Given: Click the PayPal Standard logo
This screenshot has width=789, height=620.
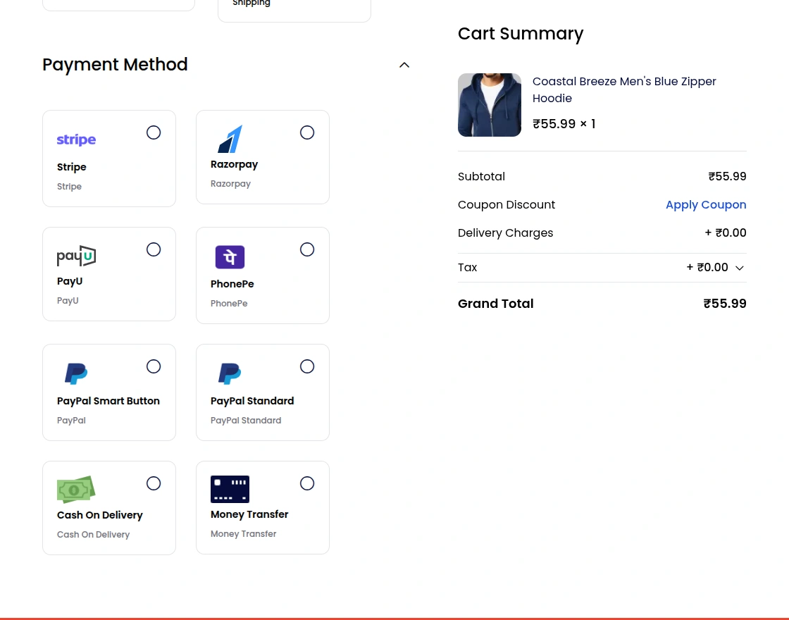Looking at the screenshot, I should pos(230,374).
